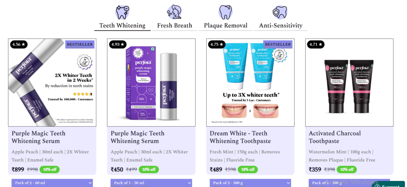Click the purple serum box product image
Viewport: 407px width, 187px height.
pyautogui.click(x=151, y=83)
